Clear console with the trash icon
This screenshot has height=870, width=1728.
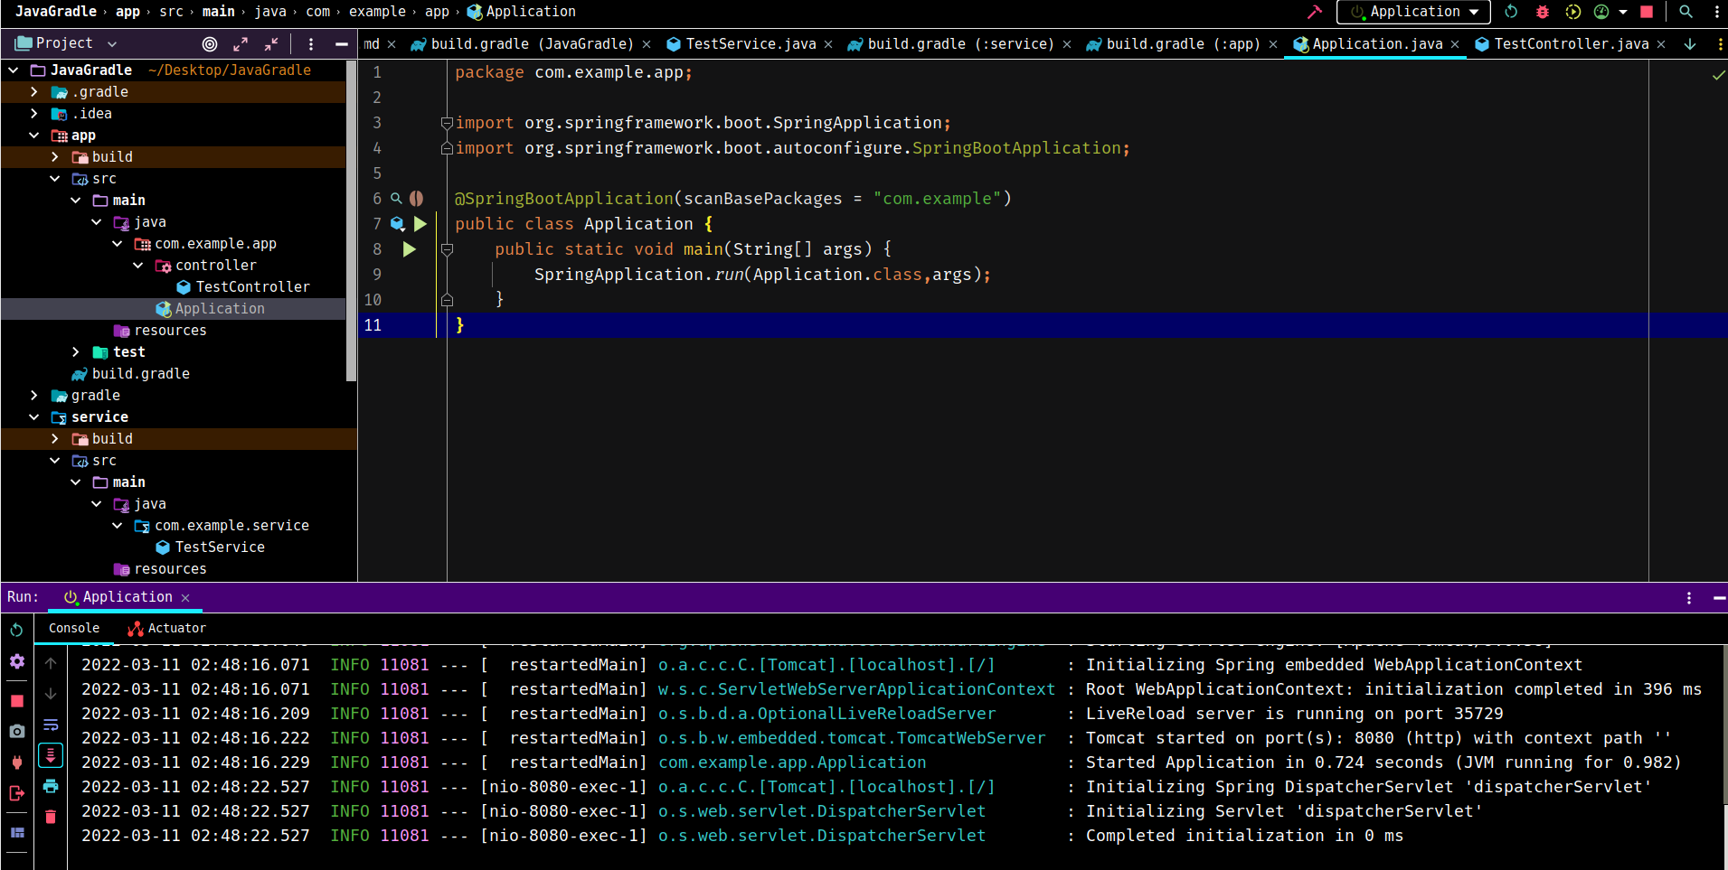click(x=51, y=817)
